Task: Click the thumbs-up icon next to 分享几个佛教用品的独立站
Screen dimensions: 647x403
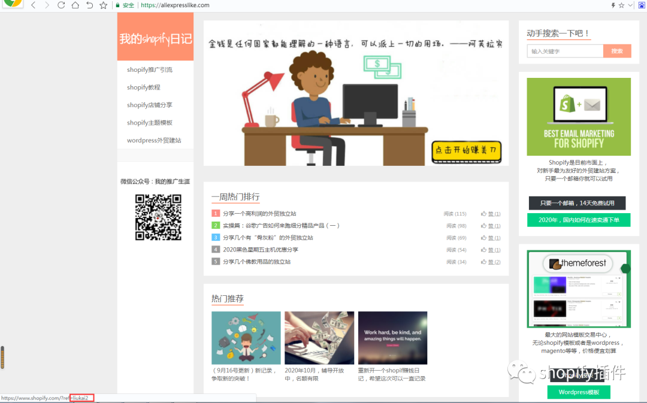Action: pos(484,262)
